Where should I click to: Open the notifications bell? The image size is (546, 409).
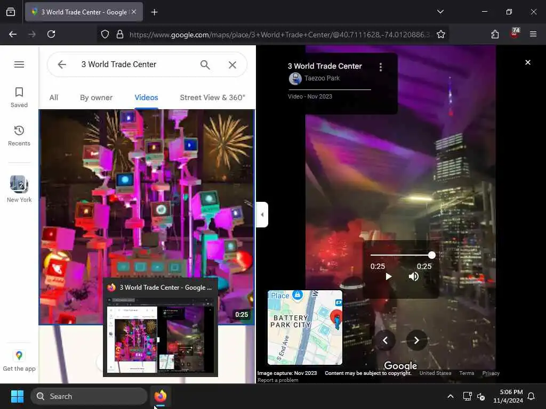point(532,396)
